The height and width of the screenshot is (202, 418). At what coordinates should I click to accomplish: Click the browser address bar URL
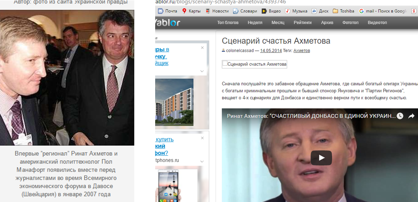click(x=220, y=2)
